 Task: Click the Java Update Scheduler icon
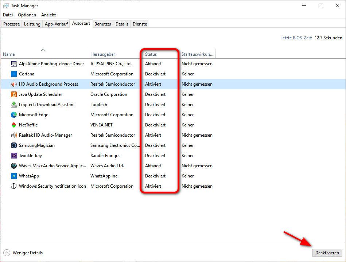click(x=14, y=94)
